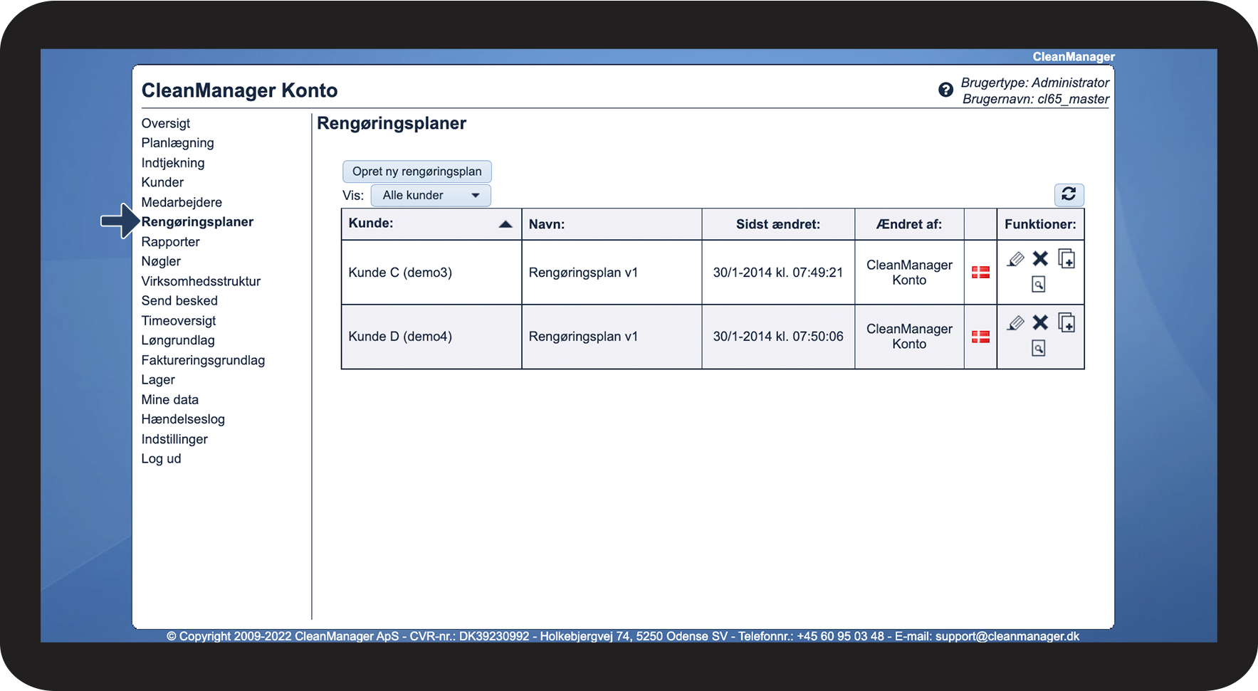This screenshot has height=691, width=1258.
Task: Create a new plan with Opret ny rengøringsplan
Action: (x=417, y=172)
